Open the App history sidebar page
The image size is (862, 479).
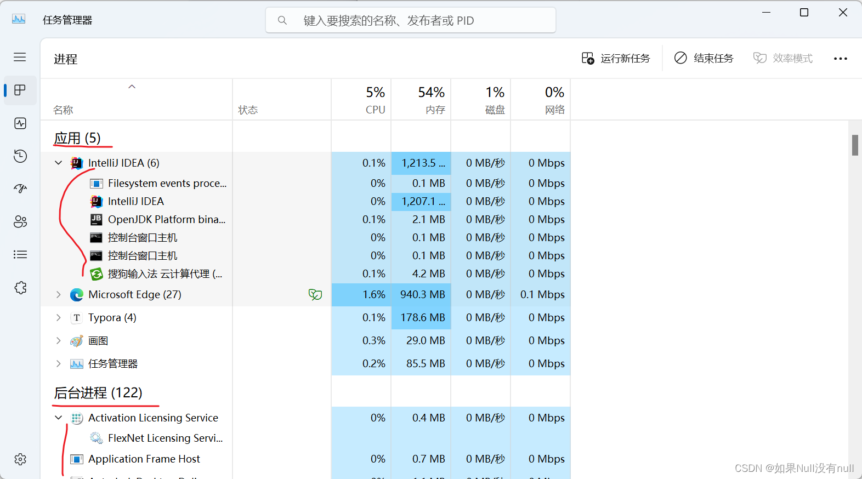(x=20, y=156)
